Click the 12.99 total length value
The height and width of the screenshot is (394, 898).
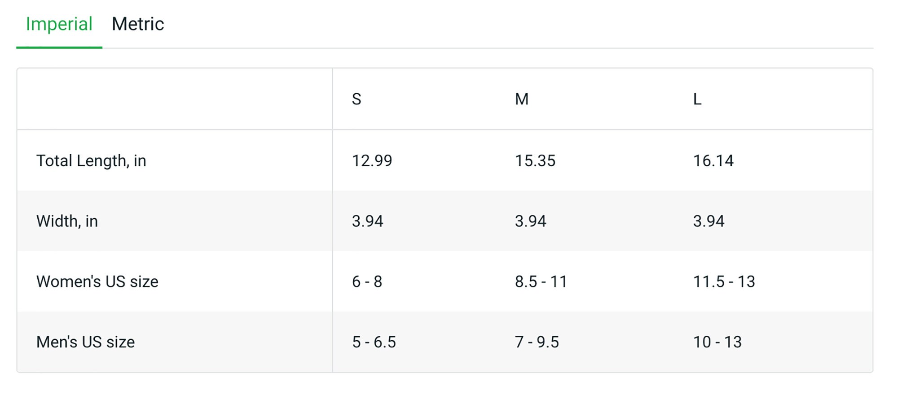372,160
